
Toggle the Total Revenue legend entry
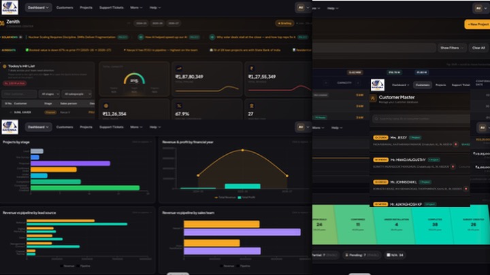[x=225, y=198]
